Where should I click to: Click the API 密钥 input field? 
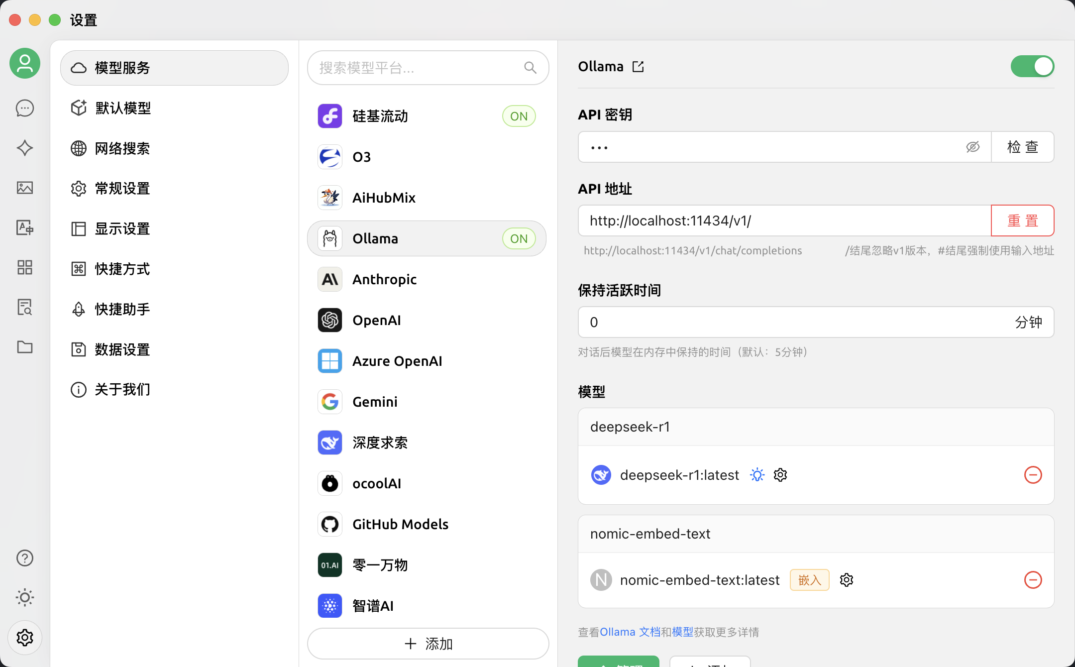pos(784,147)
